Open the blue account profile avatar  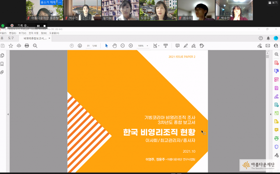click(276, 38)
